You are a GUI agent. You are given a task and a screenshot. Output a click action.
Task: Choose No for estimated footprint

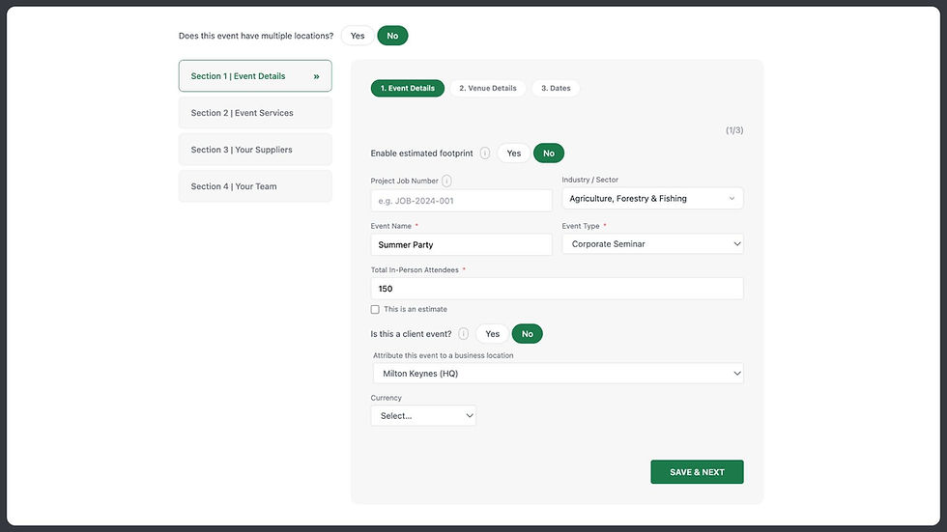[549, 154]
